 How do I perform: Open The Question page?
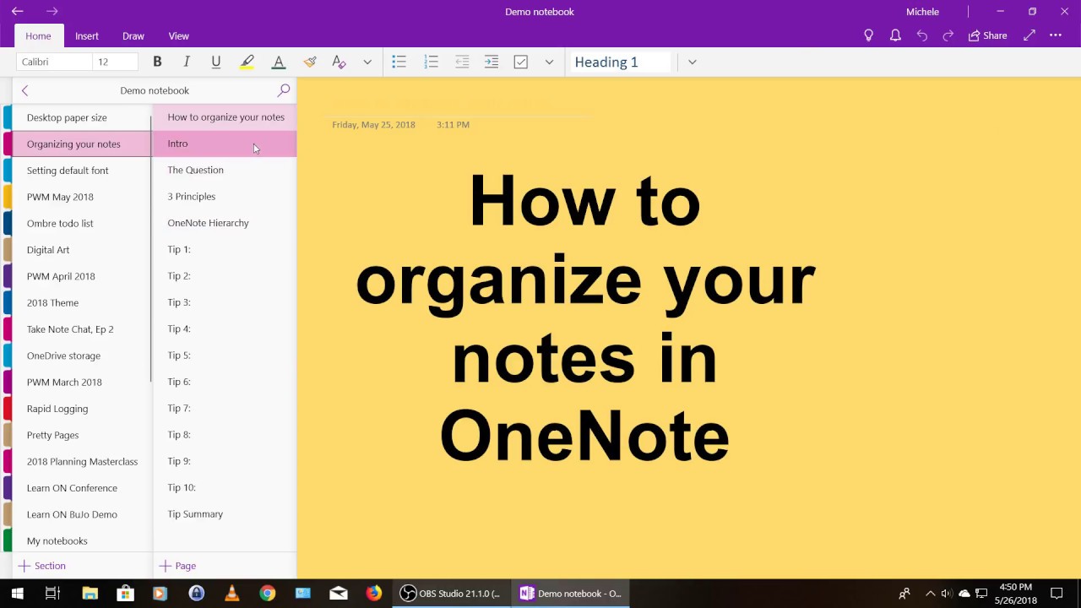(x=225, y=170)
